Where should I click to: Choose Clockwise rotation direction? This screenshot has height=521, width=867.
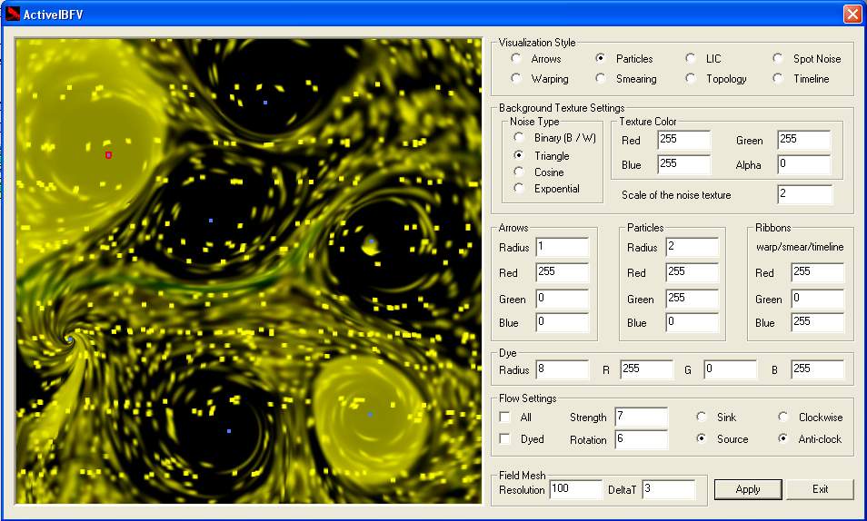(x=783, y=418)
